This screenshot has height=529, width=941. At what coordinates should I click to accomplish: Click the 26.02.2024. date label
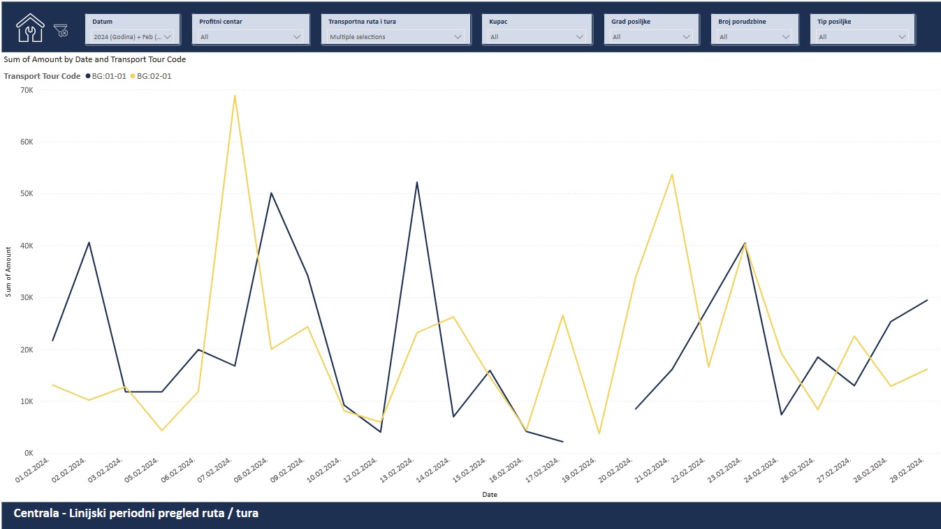tap(798, 471)
